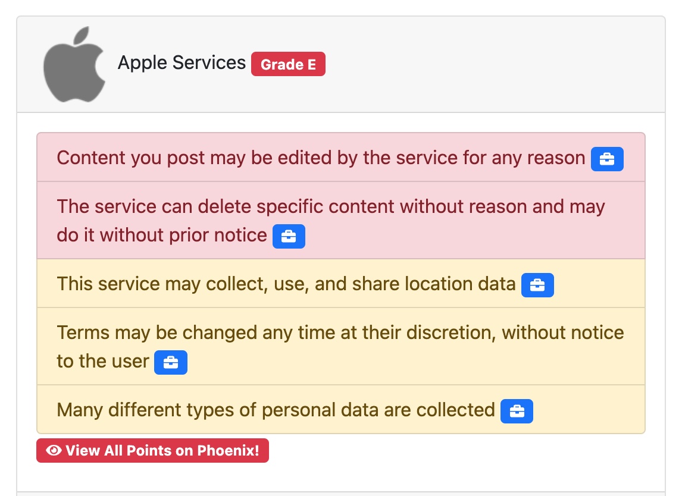682x496 pixels.
Task: Click the eye icon on the Phoenix button
Action: [54, 451]
